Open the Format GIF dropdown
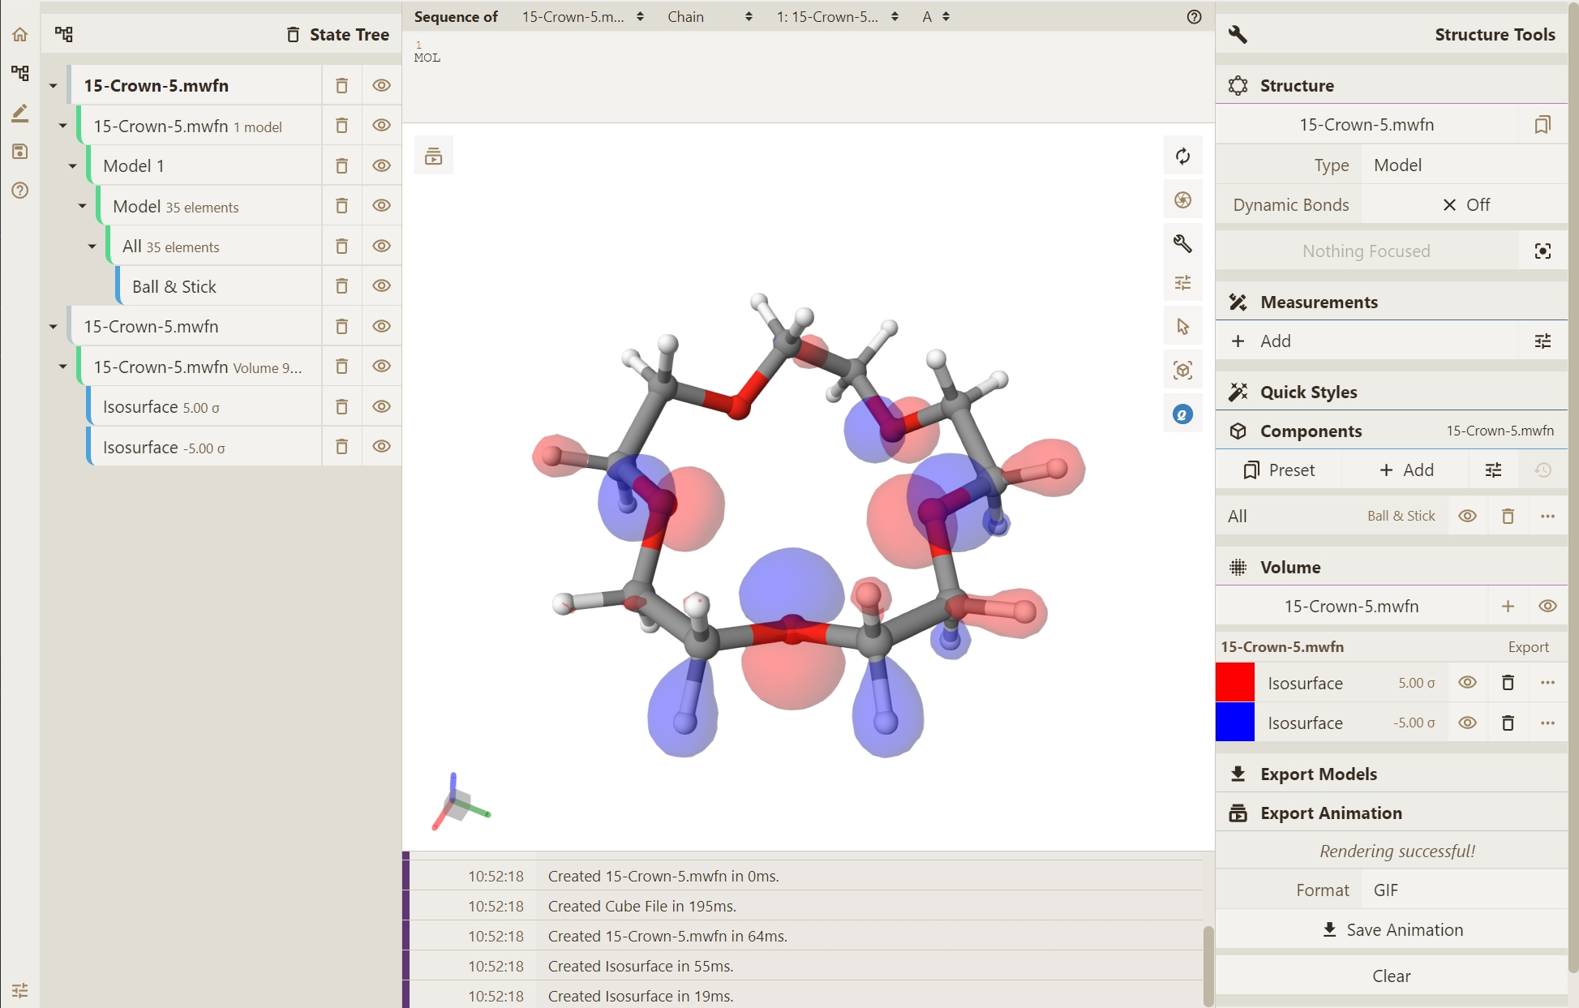 [x=1465, y=890]
